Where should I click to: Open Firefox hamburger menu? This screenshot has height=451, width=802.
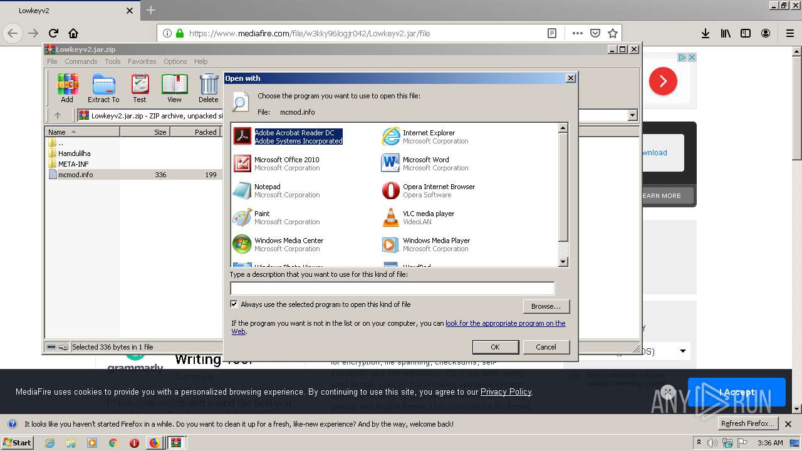[x=790, y=33]
